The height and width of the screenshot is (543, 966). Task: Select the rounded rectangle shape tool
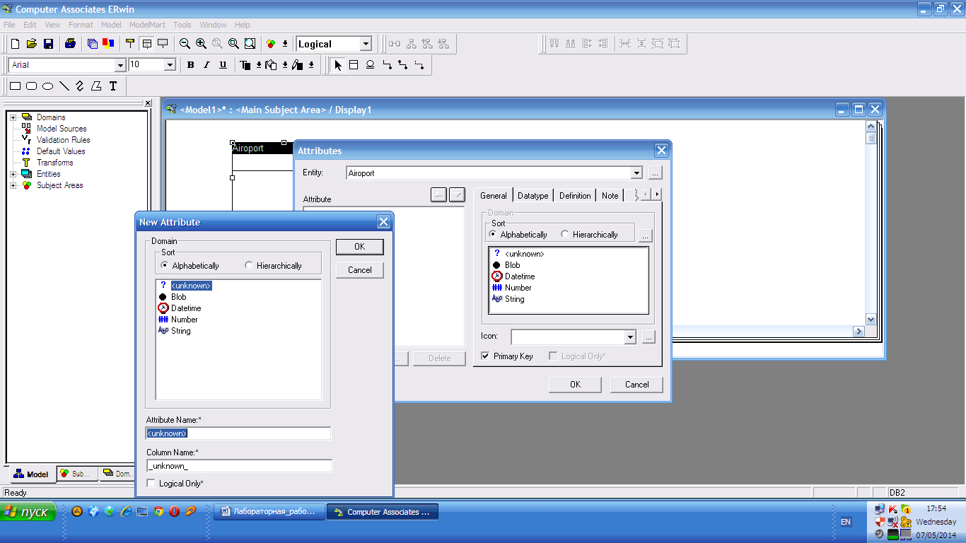click(32, 86)
